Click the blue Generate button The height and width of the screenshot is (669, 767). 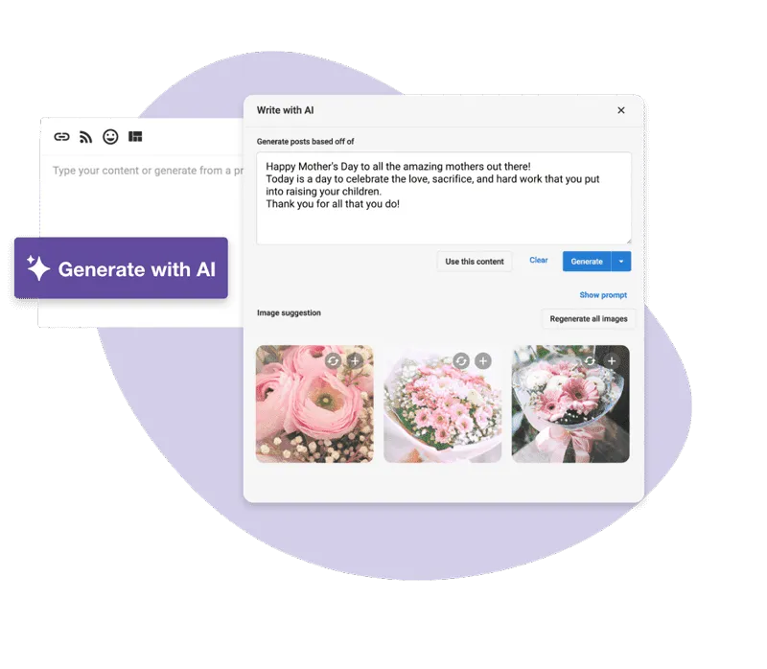[587, 262]
